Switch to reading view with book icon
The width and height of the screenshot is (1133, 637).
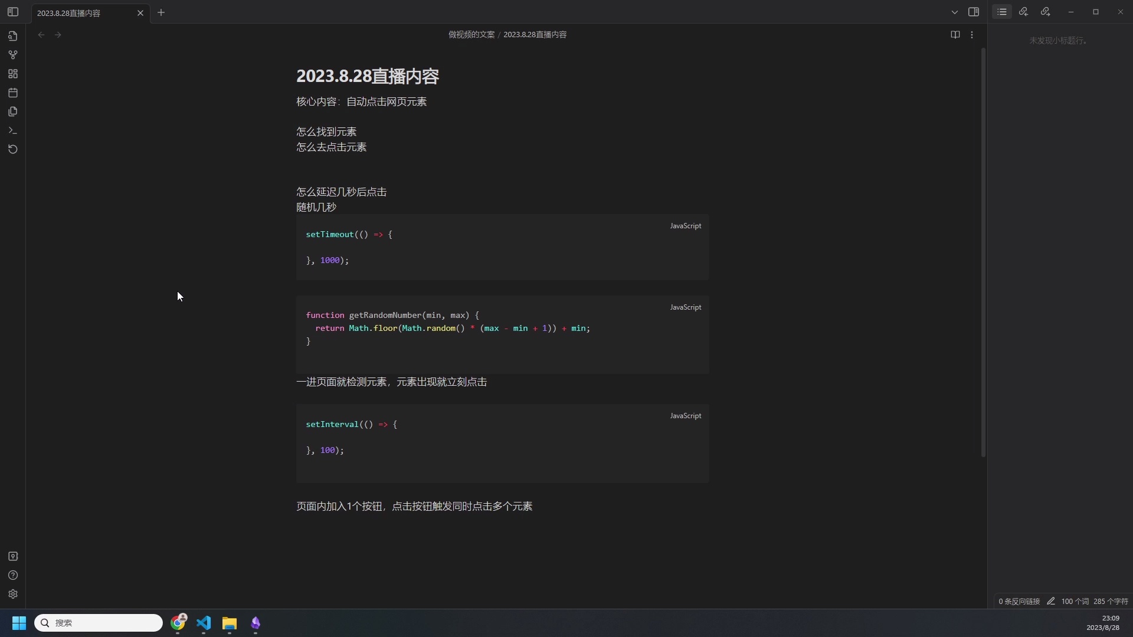click(x=955, y=35)
